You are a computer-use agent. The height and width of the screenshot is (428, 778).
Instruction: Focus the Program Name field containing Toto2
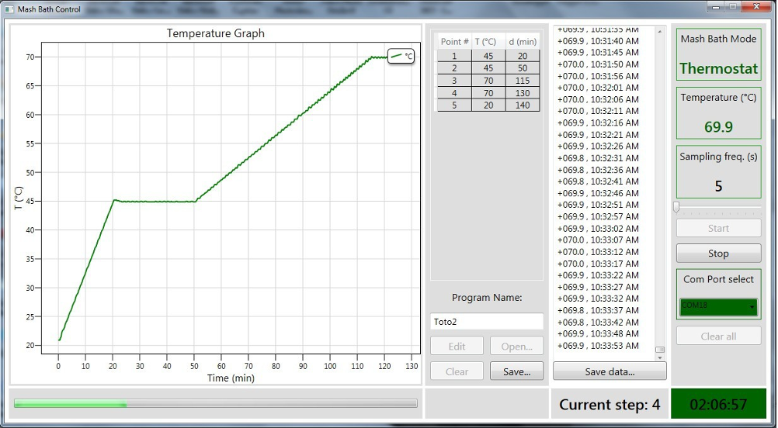tap(487, 321)
